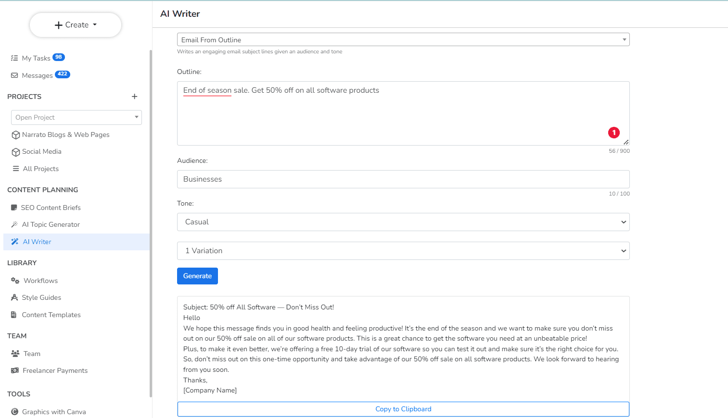Click the Messages envelope icon
728x418 pixels.
tap(14, 75)
